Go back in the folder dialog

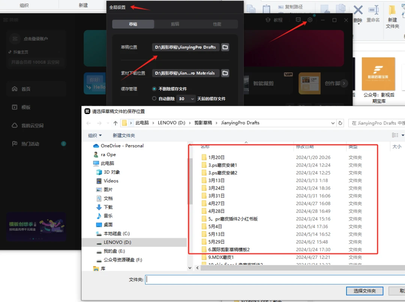click(88, 123)
